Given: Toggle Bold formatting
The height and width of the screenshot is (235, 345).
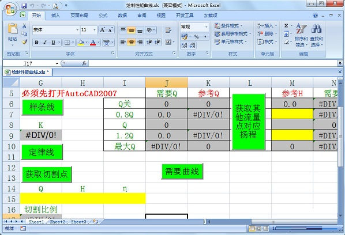Looking at the screenshot, I should [36, 43].
